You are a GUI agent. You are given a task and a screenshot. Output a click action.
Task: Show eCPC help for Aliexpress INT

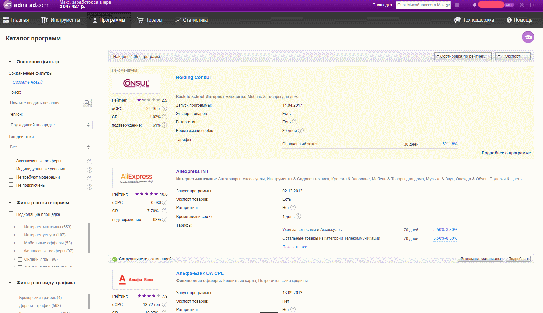165,202
